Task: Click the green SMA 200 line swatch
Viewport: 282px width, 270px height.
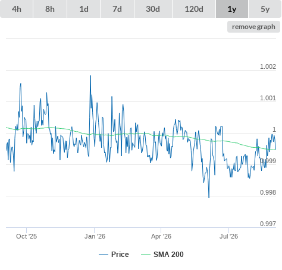Action: coord(146,255)
